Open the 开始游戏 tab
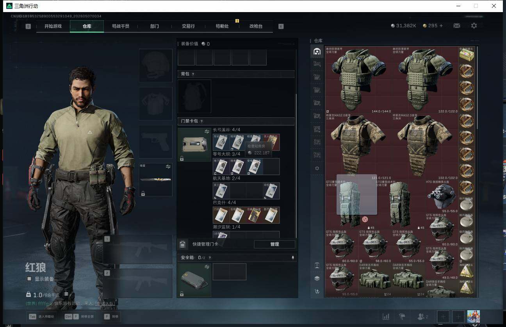 pyautogui.click(x=53, y=26)
